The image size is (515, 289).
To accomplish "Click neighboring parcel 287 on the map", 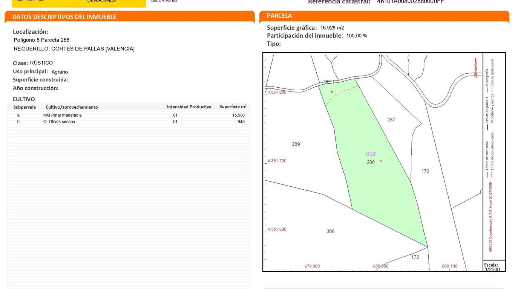I will [391, 120].
